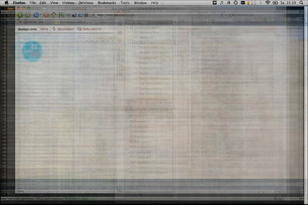This screenshot has width=308, height=205.
Task: Open the History menu
Action: point(68,3)
